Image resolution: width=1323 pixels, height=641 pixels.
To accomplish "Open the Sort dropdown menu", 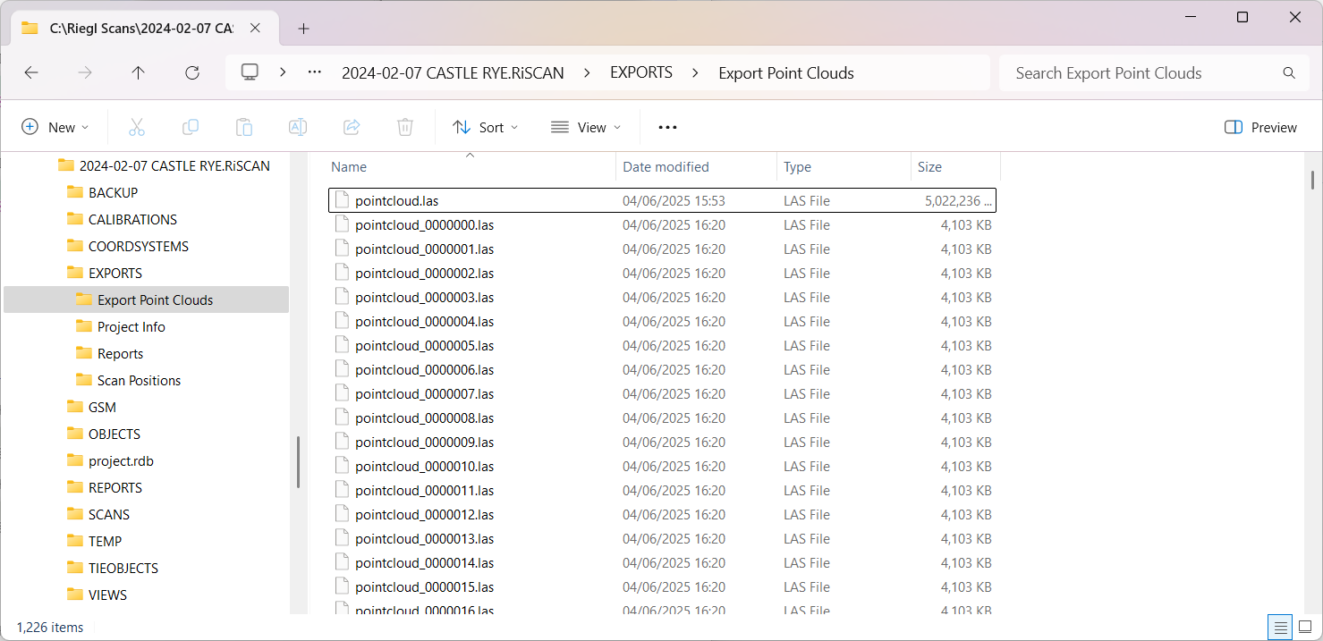I will point(485,127).
